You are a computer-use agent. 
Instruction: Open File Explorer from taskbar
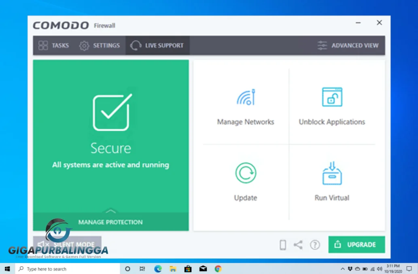point(173,269)
